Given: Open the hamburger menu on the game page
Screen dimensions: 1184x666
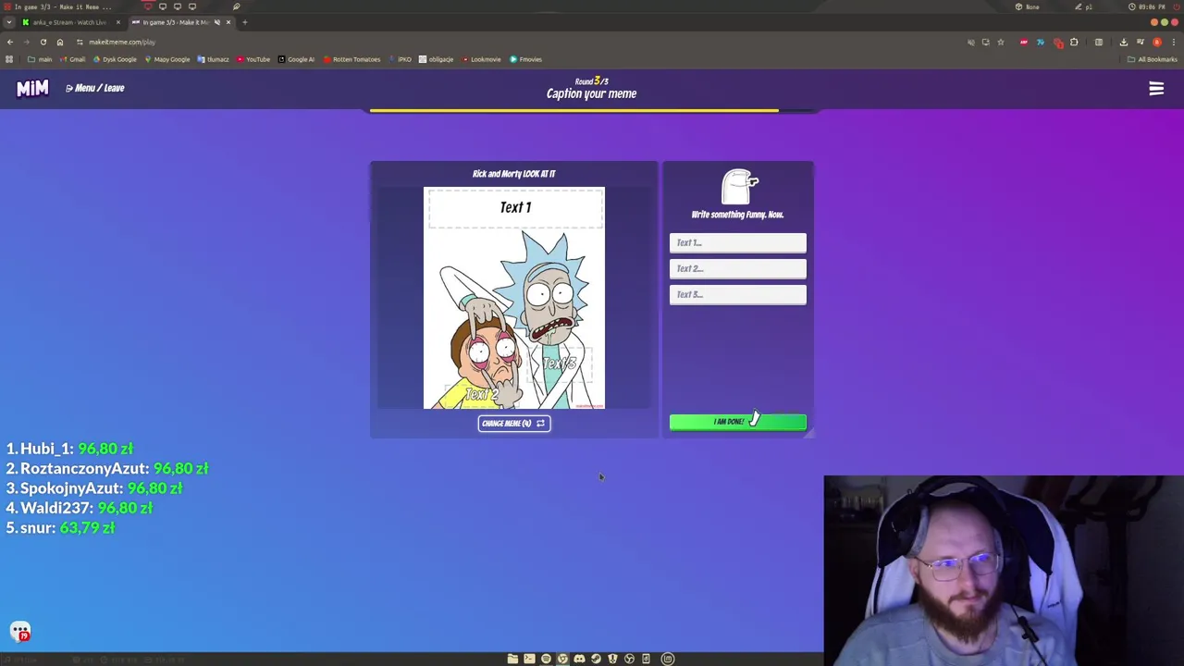Looking at the screenshot, I should pos(1156,89).
